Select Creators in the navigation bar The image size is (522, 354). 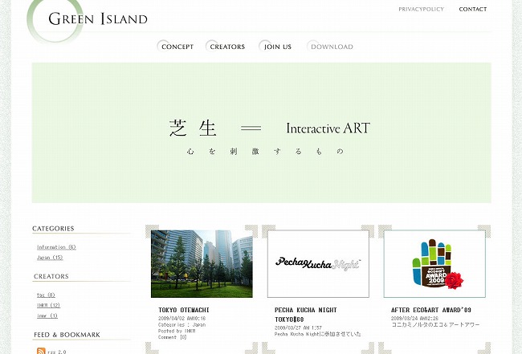(x=227, y=47)
